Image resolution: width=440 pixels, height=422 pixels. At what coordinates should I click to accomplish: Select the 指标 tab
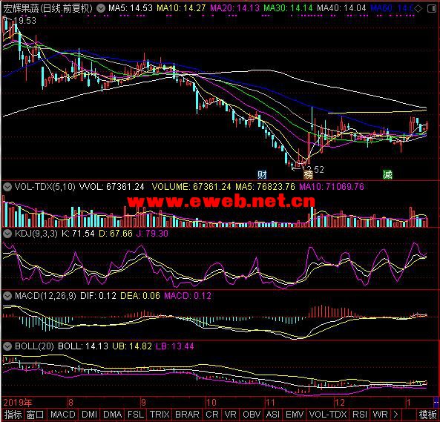13,415
